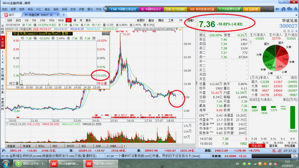Click the help question mark by VOL indicator
This screenshot has width=299, height=168.
pyautogui.click(x=7, y=124)
